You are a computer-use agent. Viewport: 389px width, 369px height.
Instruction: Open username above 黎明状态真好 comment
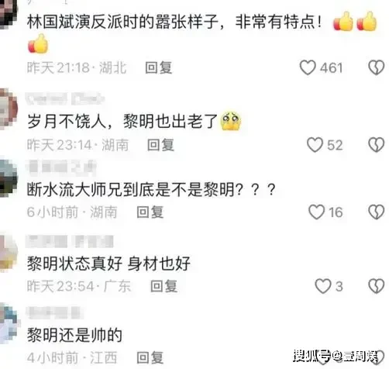[x=70, y=242]
